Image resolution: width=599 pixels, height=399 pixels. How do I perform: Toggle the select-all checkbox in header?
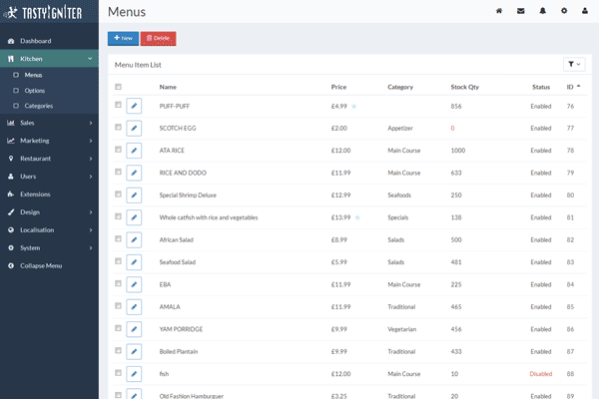point(119,87)
